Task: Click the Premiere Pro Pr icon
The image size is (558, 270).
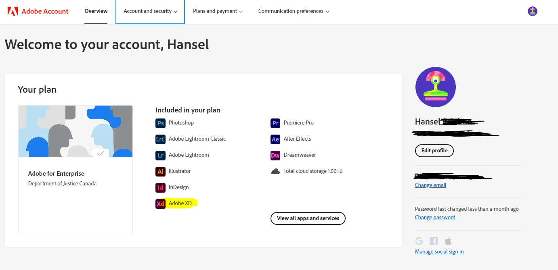Action: [x=275, y=123]
